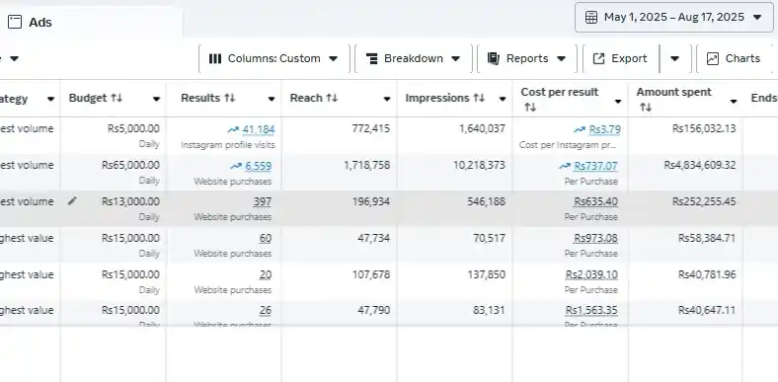Click the columns bars icon

coord(215,58)
